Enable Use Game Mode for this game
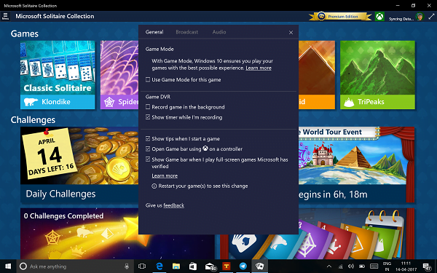 [x=148, y=79]
